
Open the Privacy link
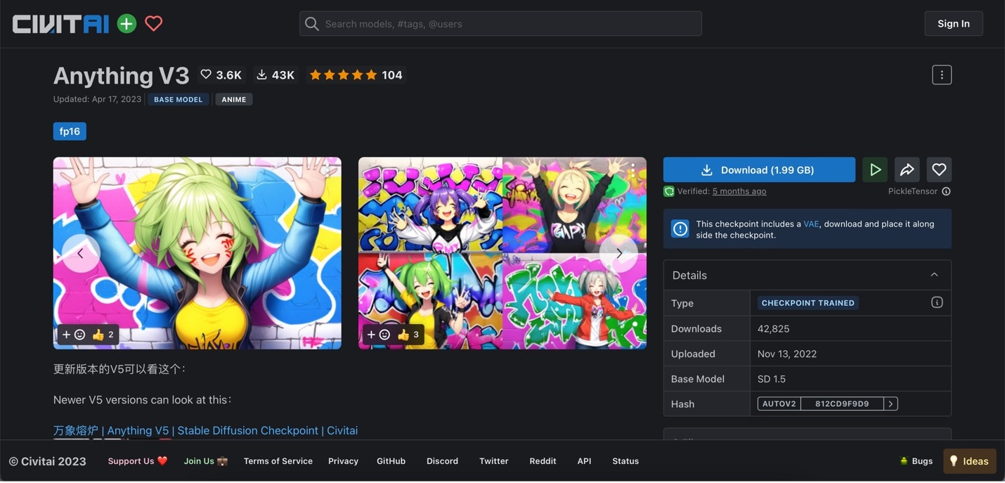(x=343, y=461)
